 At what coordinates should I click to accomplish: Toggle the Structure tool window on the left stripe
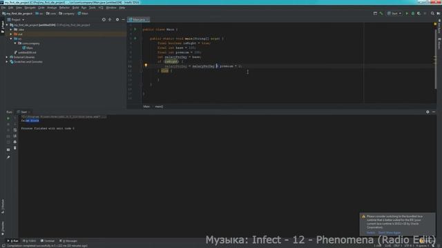click(3, 207)
